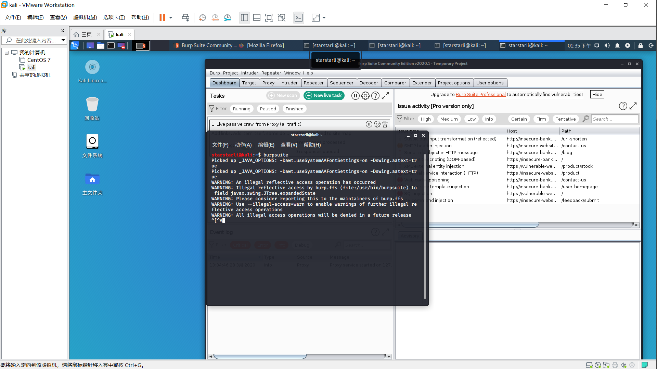Screen dimensions: 657x369
Task: Lock the Kali screen with padlock icon
Action: tap(641, 45)
